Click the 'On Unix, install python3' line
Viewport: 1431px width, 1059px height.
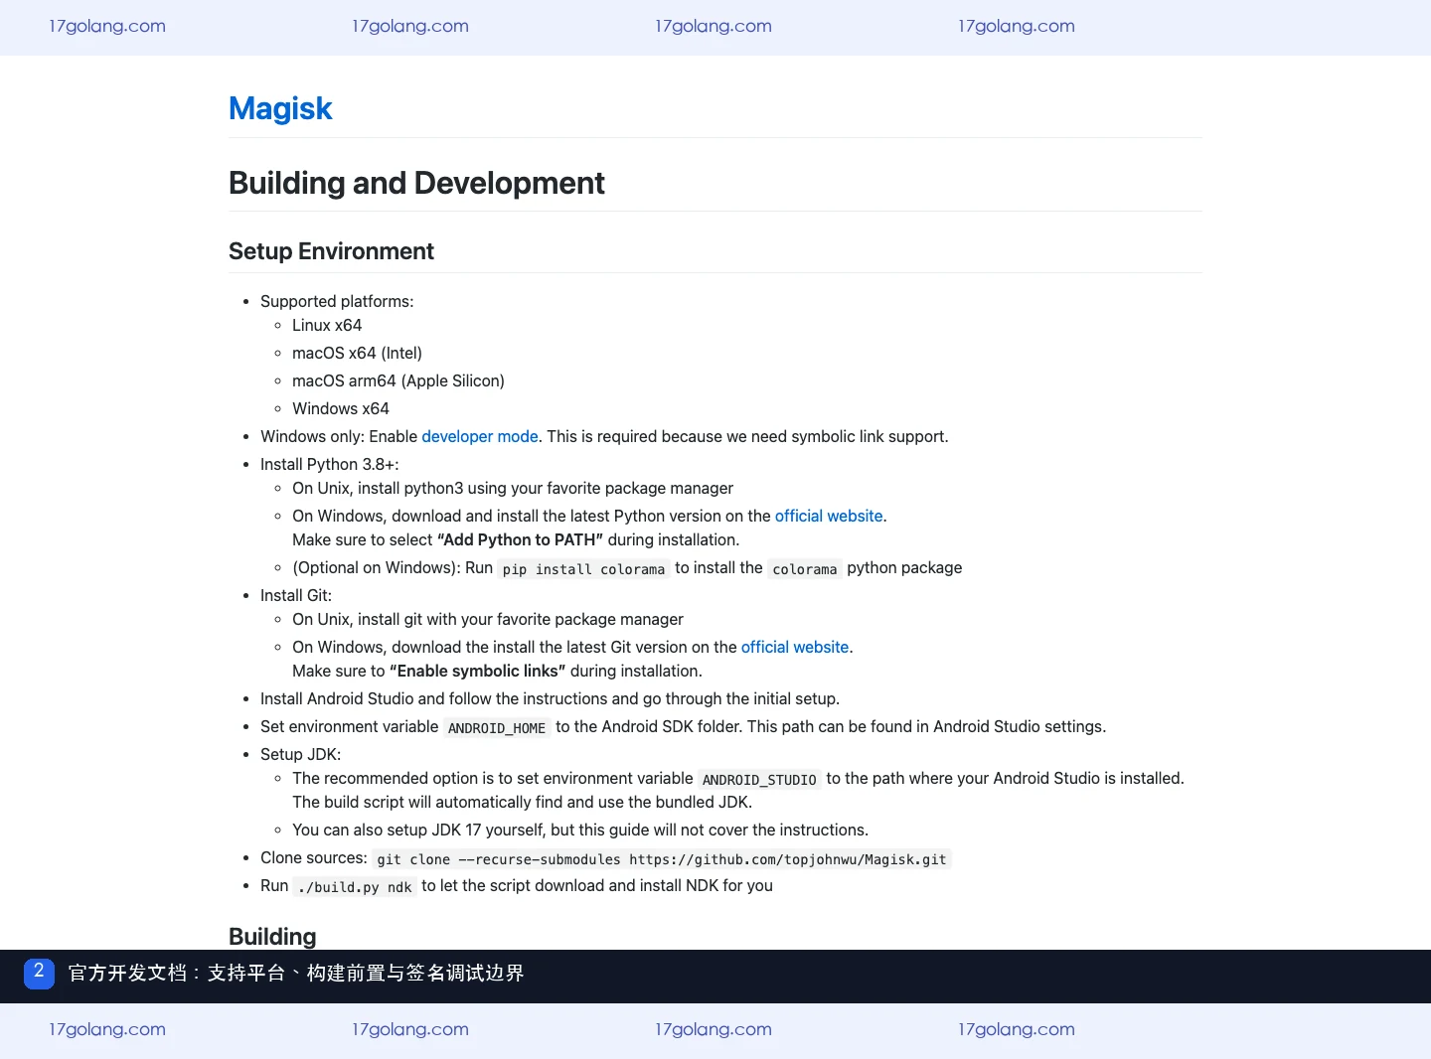[513, 488]
